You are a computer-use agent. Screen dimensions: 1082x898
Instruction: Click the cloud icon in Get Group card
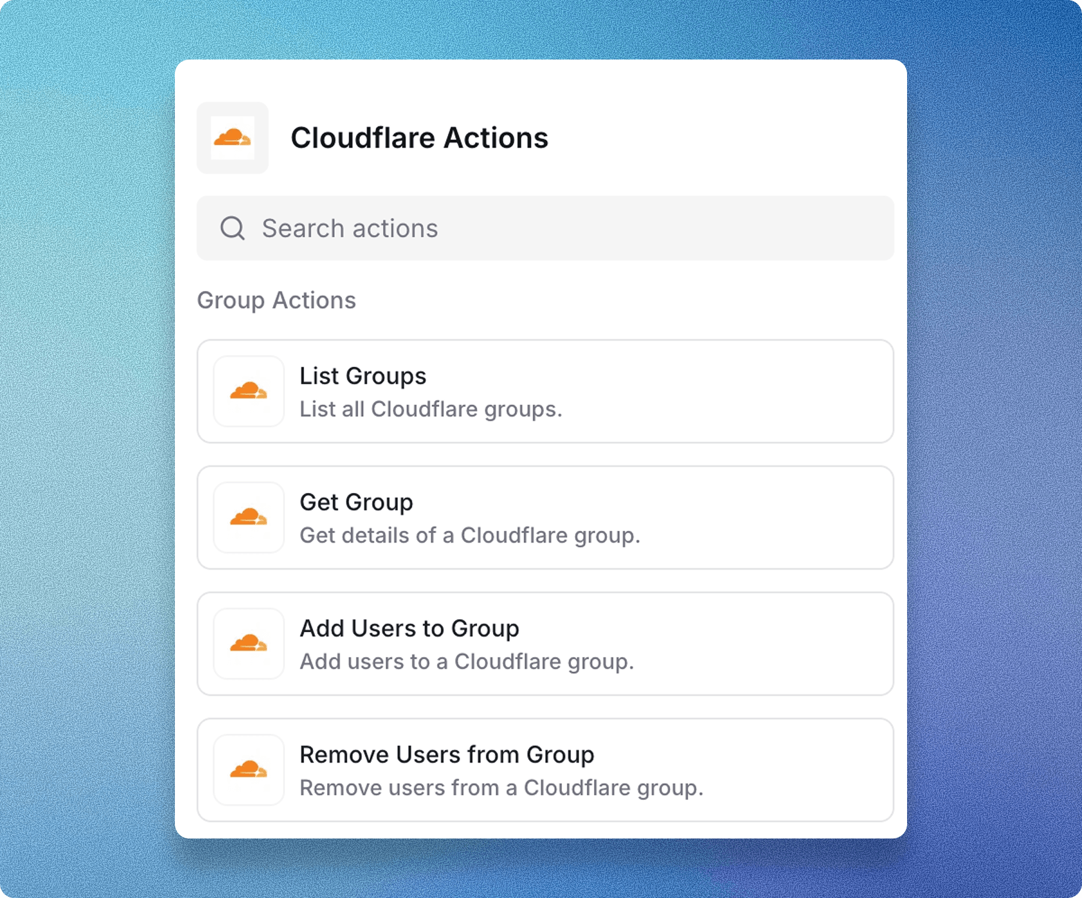[249, 518]
